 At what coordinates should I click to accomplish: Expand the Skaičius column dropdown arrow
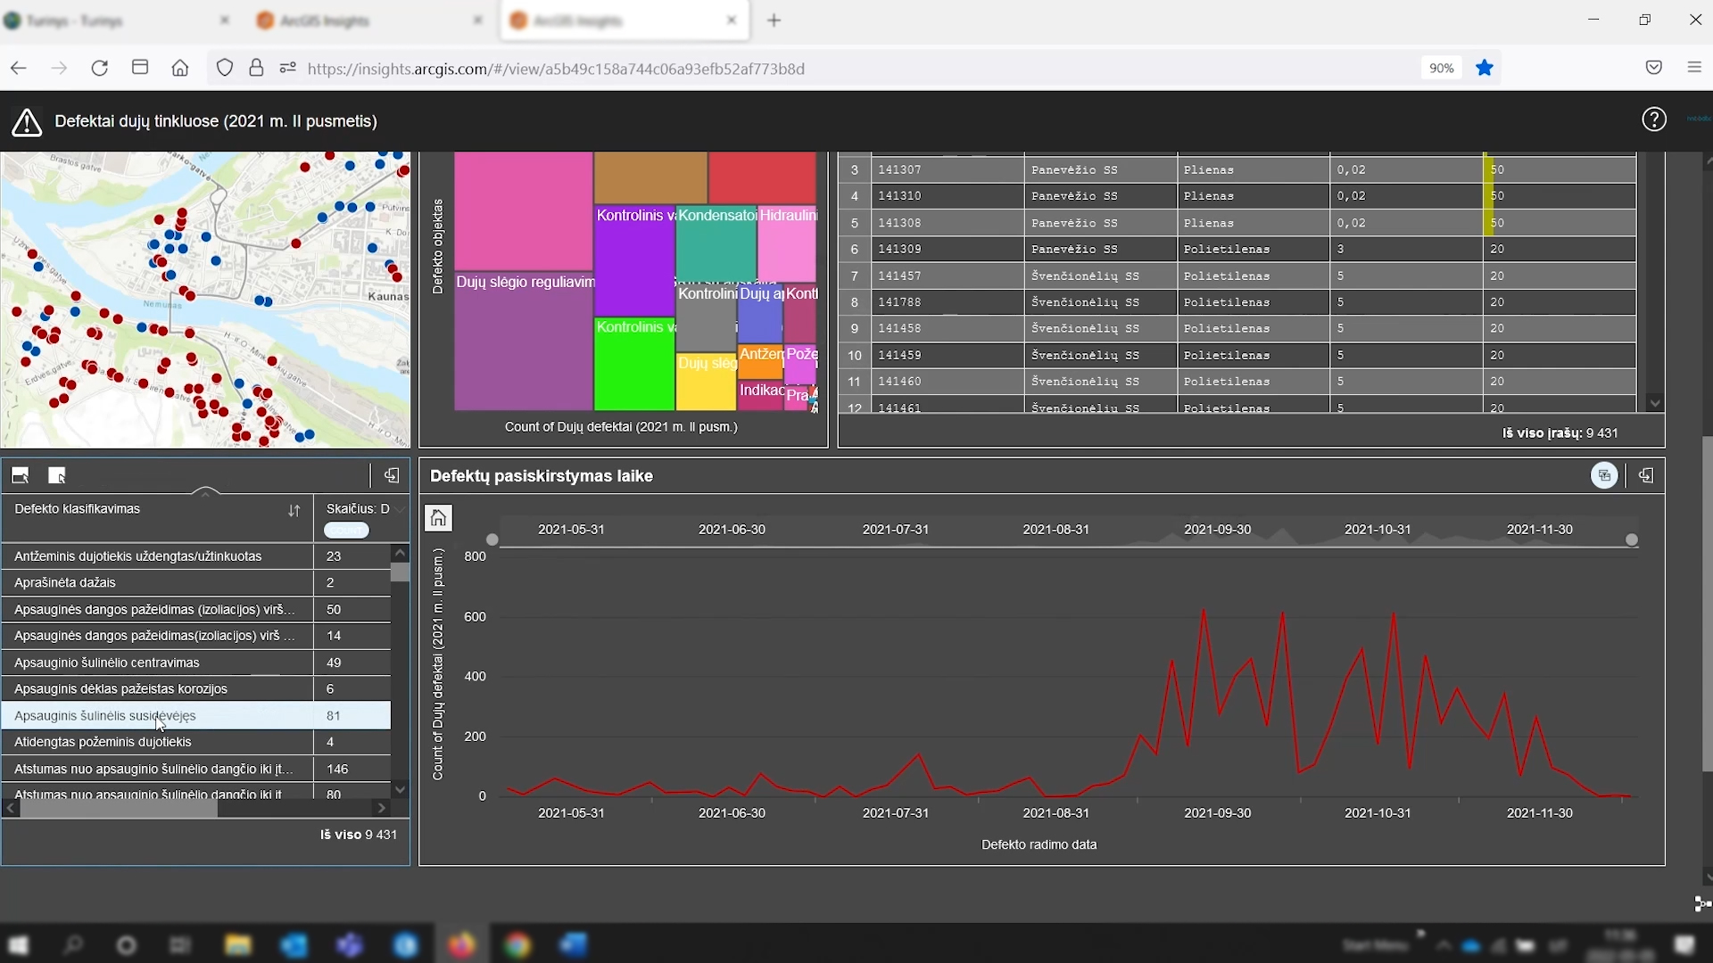[x=401, y=509]
